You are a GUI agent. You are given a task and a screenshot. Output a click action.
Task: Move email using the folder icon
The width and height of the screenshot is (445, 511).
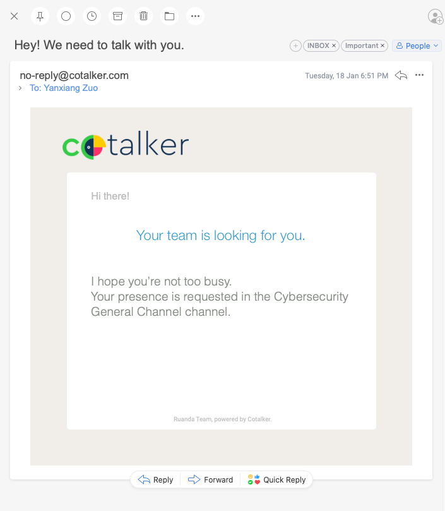169,16
